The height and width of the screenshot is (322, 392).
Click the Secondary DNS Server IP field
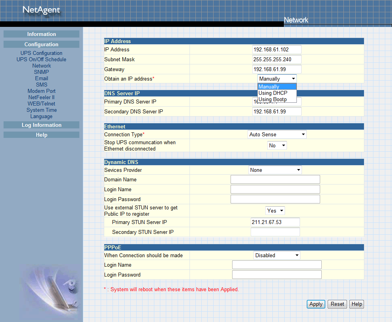[x=277, y=111]
